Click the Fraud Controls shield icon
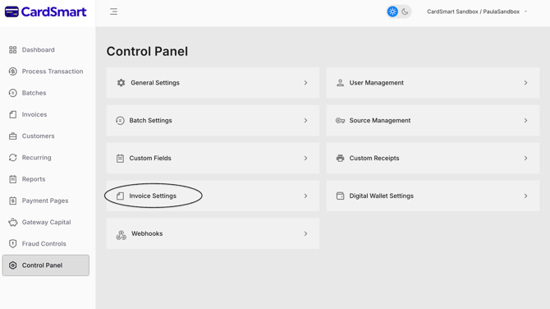This screenshot has height=309, width=550. pyautogui.click(x=13, y=244)
